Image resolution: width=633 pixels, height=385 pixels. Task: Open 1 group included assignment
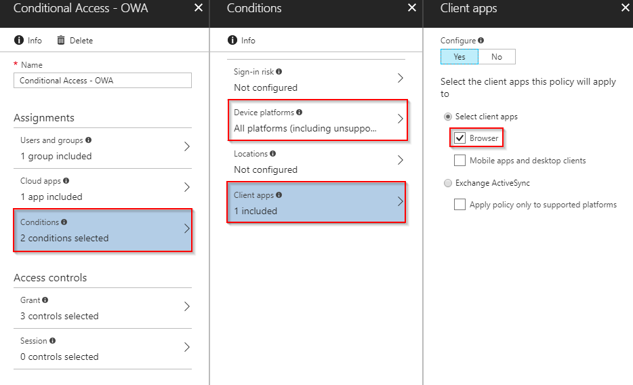[102, 148]
